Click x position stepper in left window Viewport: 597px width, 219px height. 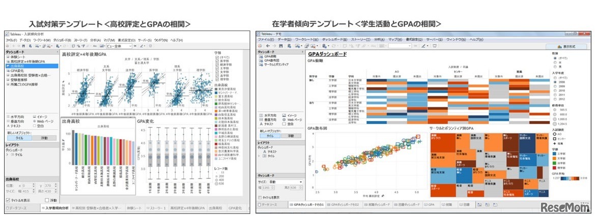click(x=34, y=185)
